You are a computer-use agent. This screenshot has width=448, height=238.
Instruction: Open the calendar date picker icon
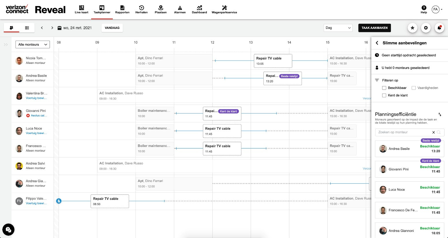(59, 28)
